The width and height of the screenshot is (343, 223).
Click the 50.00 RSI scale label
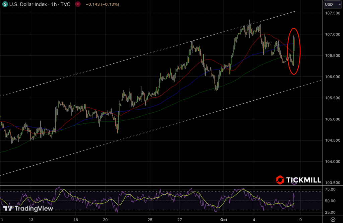pyautogui.click(x=330, y=201)
